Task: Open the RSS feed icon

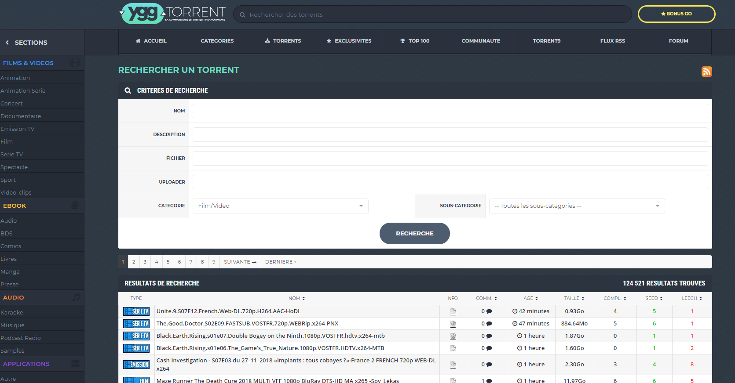Action: pos(706,72)
